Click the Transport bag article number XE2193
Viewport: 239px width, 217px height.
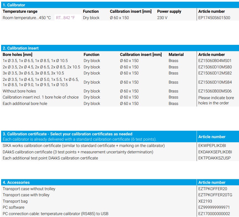(205, 201)
